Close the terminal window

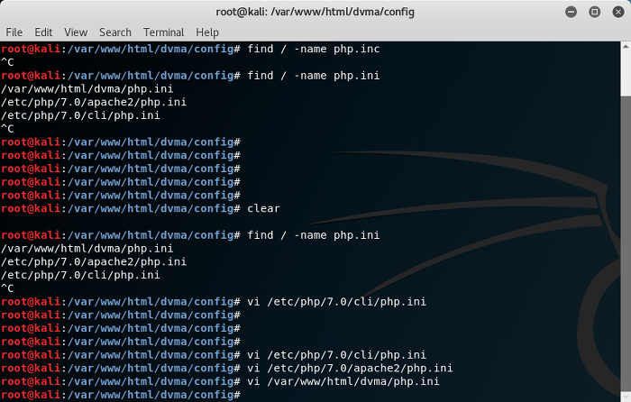pyautogui.click(x=618, y=12)
